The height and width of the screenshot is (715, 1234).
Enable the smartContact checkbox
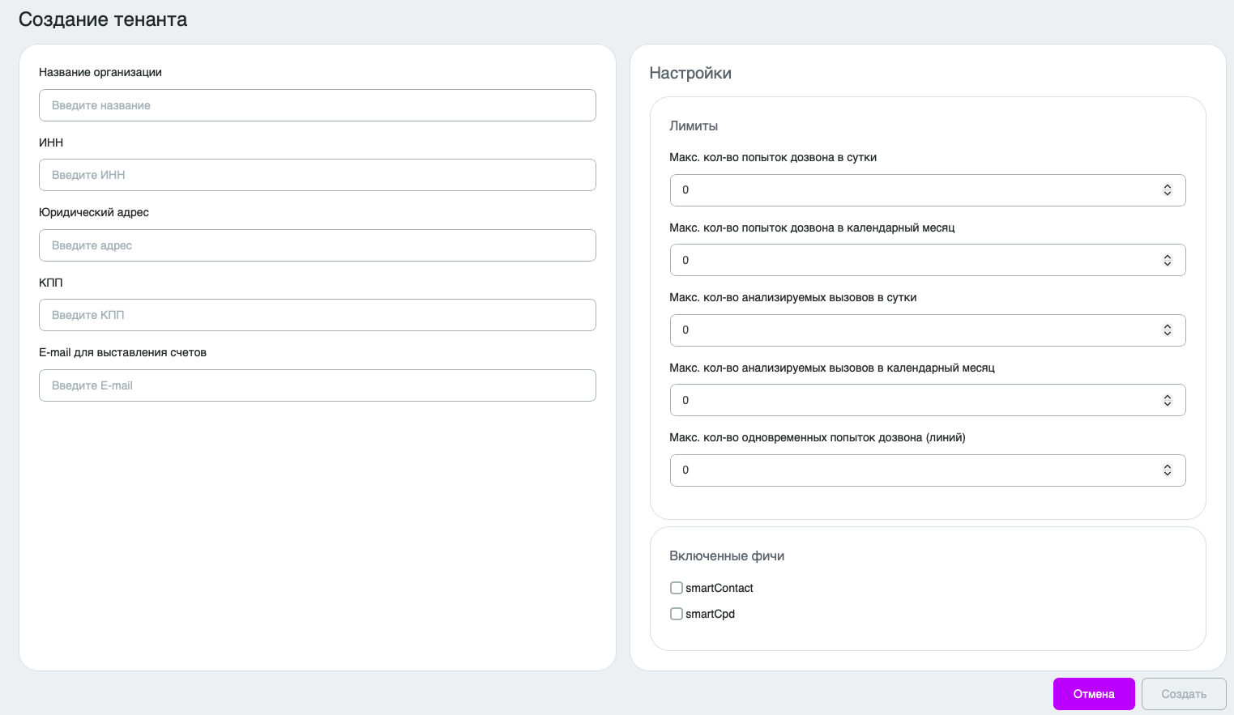pos(677,588)
